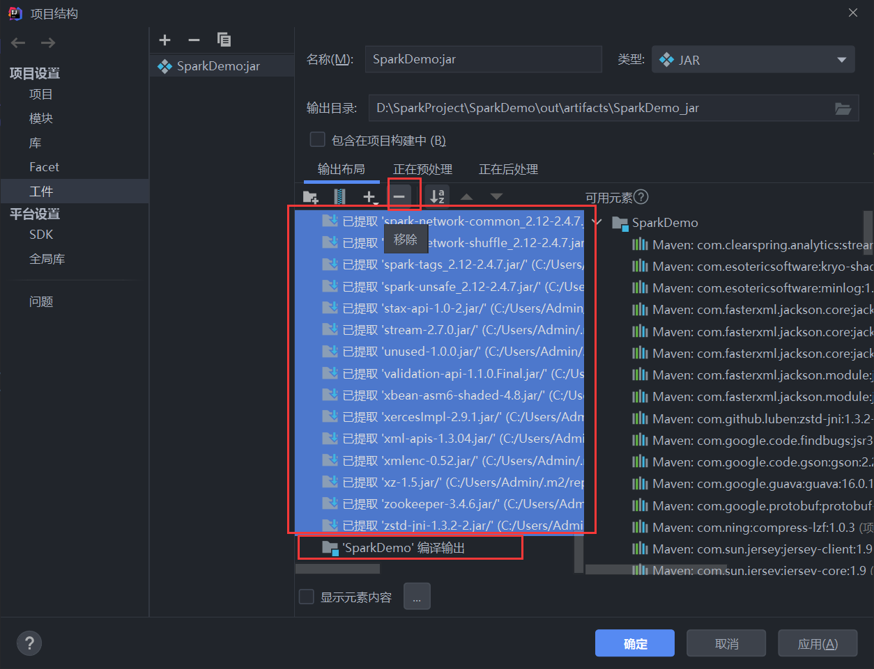The height and width of the screenshot is (669, 874).
Task: Open the Global Libraries settings
Action: pyautogui.click(x=47, y=259)
